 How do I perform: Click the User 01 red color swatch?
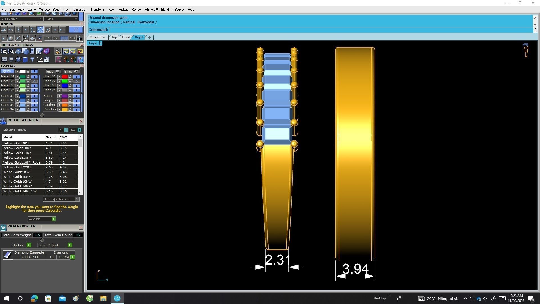coord(65,77)
